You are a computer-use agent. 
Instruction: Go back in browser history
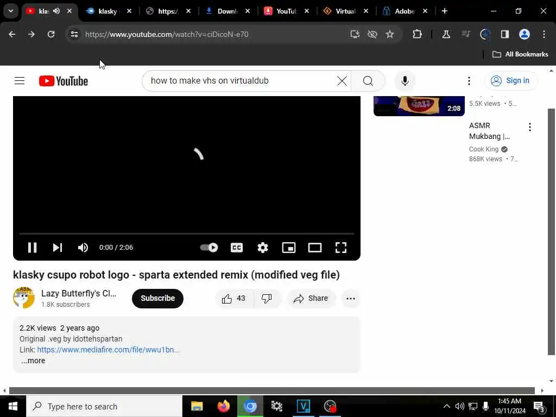click(x=12, y=34)
